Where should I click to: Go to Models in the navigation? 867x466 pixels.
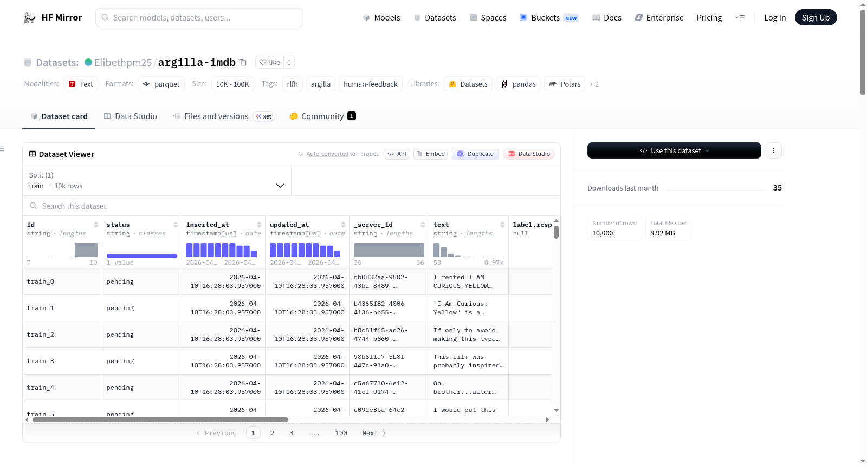pyautogui.click(x=381, y=18)
